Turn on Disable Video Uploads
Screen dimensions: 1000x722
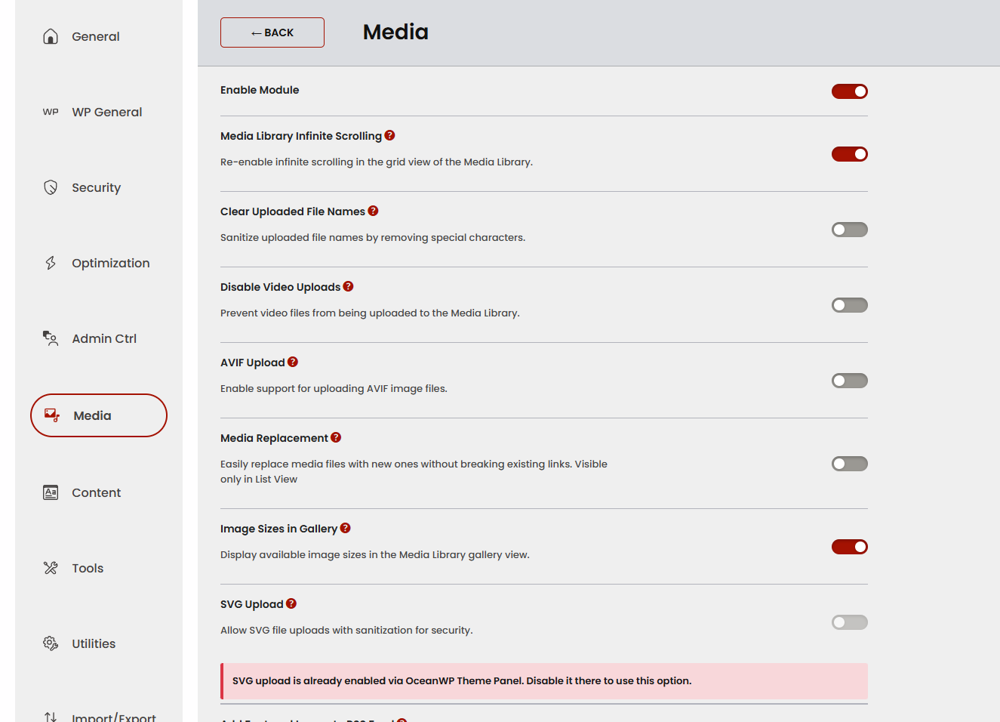(849, 304)
